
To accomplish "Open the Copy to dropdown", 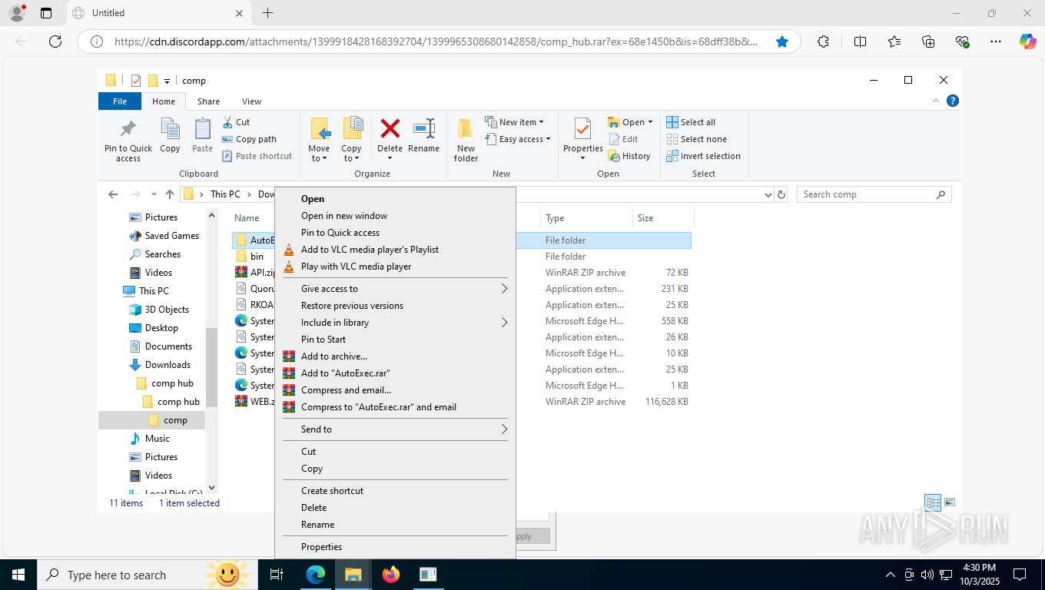I will point(351,141).
